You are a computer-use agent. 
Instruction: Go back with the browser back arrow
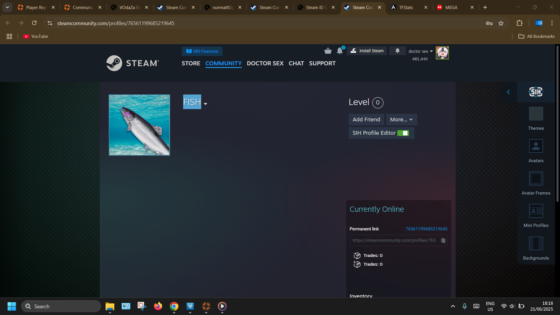pos(8,23)
